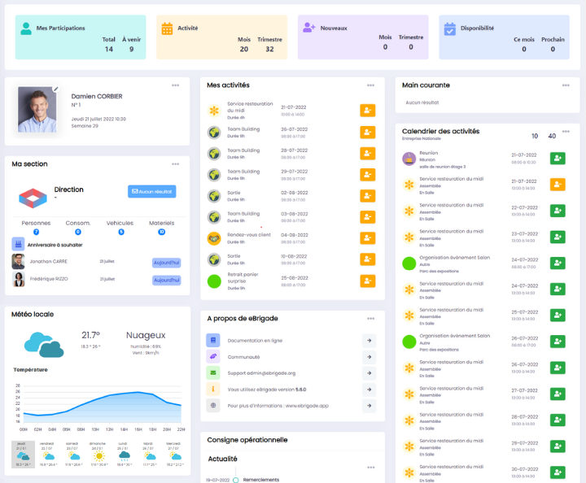Click green circle icon of Retrait panier surprise
The width and height of the screenshot is (586, 483).
click(x=214, y=281)
